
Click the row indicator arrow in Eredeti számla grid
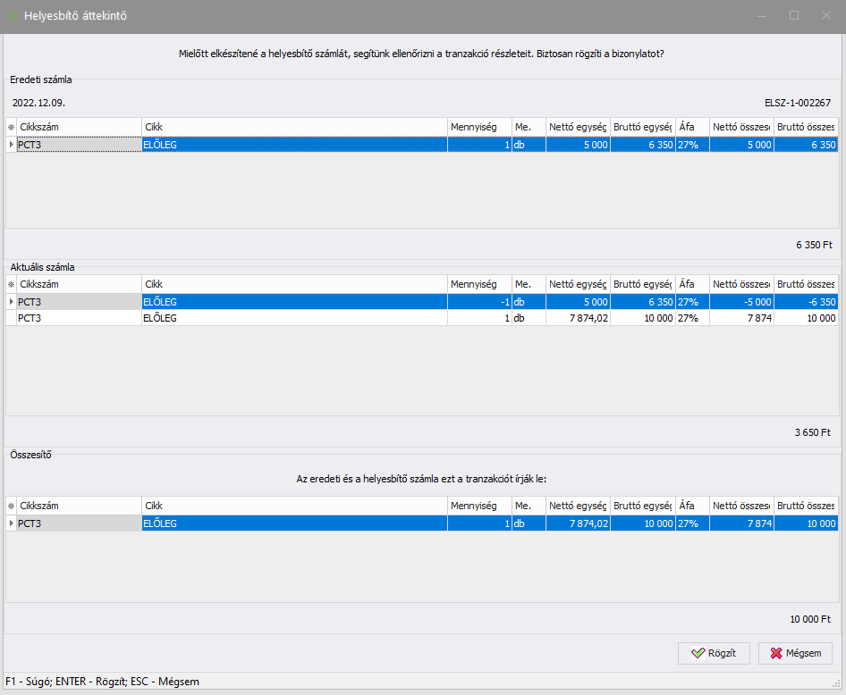pyautogui.click(x=12, y=145)
